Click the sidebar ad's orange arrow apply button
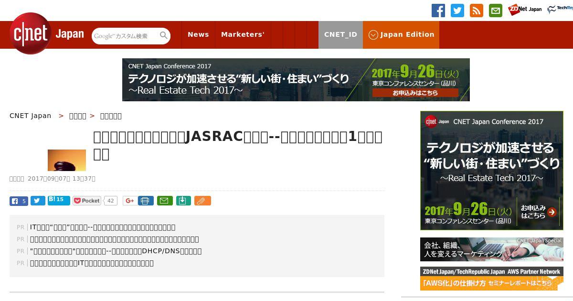Screen dimensions: 573x301 [552, 212]
